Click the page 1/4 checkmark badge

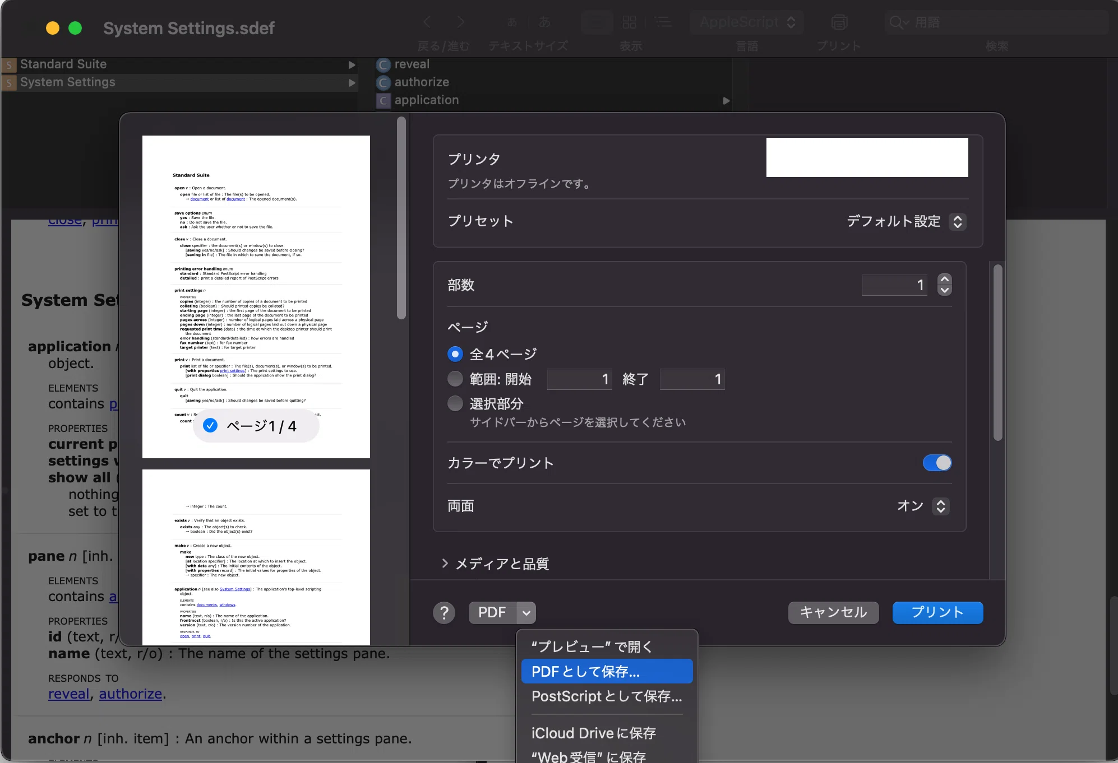210,426
